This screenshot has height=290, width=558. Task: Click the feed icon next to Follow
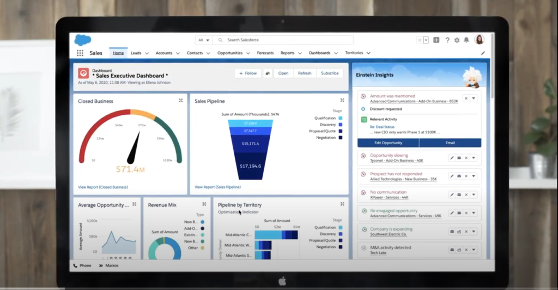click(x=267, y=73)
